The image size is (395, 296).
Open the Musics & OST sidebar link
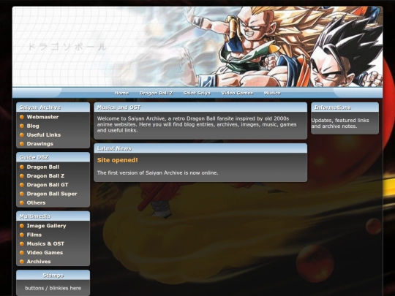coord(45,244)
